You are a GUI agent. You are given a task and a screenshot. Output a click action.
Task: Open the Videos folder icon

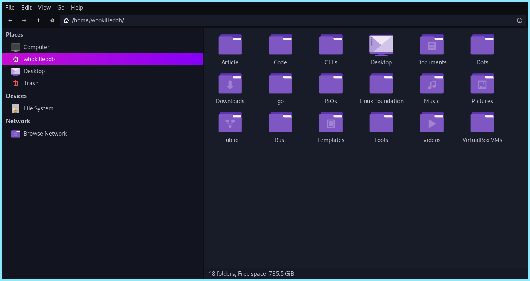432,122
